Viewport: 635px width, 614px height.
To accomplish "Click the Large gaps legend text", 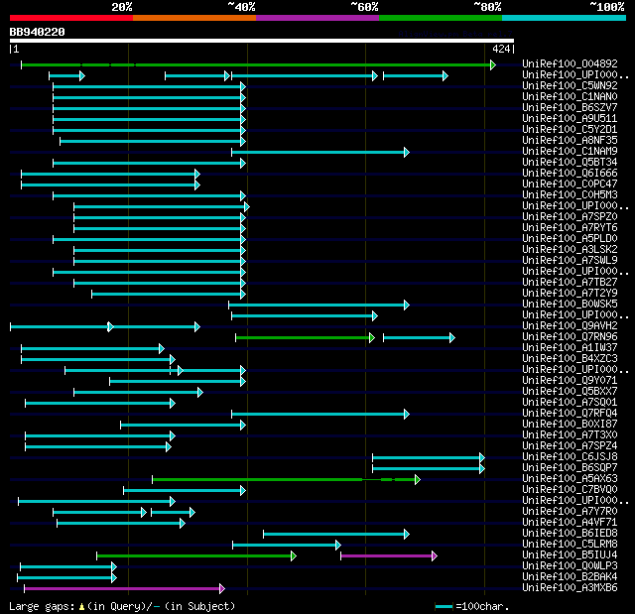I will (x=122, y=606).
